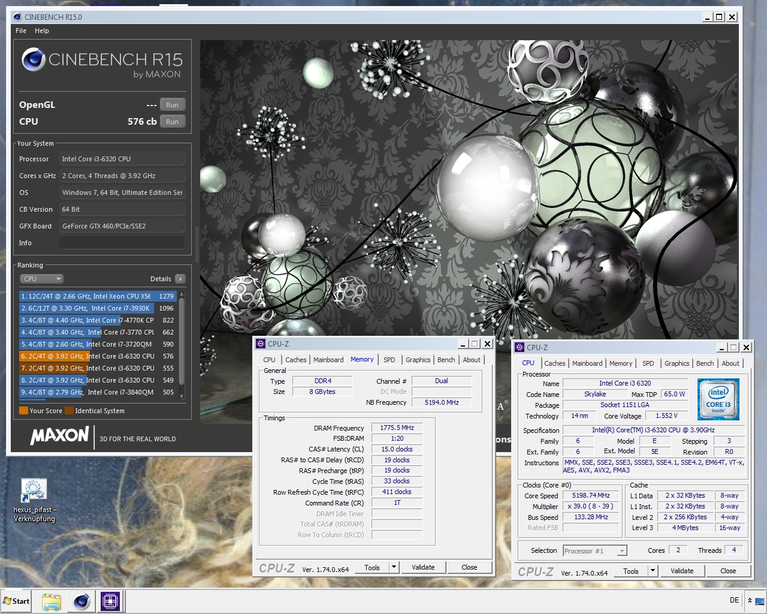Click Close button in CPU-Z Memory window
767x614 pixels.
pos(470,567)
